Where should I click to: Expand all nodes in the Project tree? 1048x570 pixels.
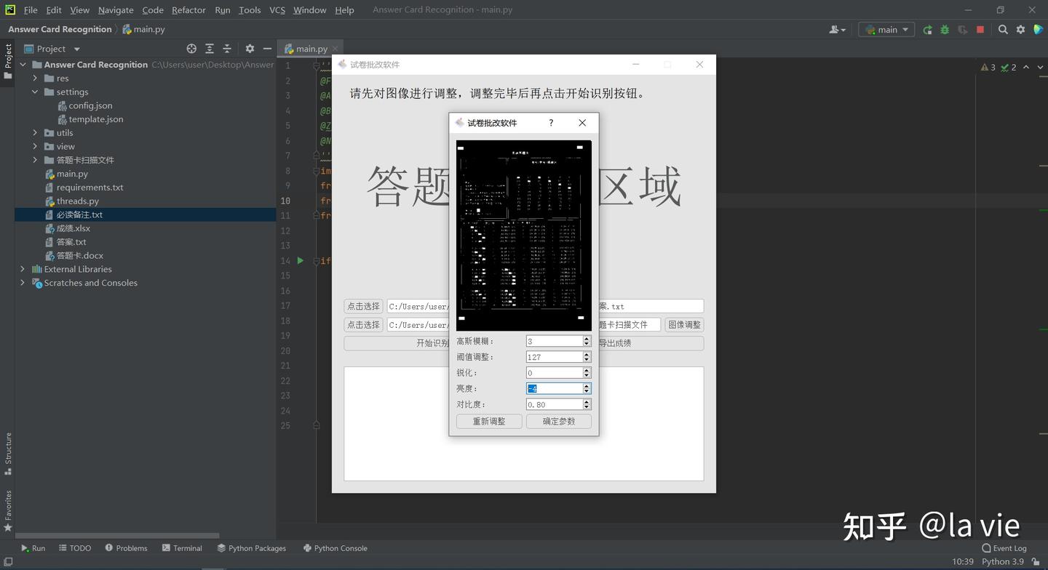tap(210, 48)
